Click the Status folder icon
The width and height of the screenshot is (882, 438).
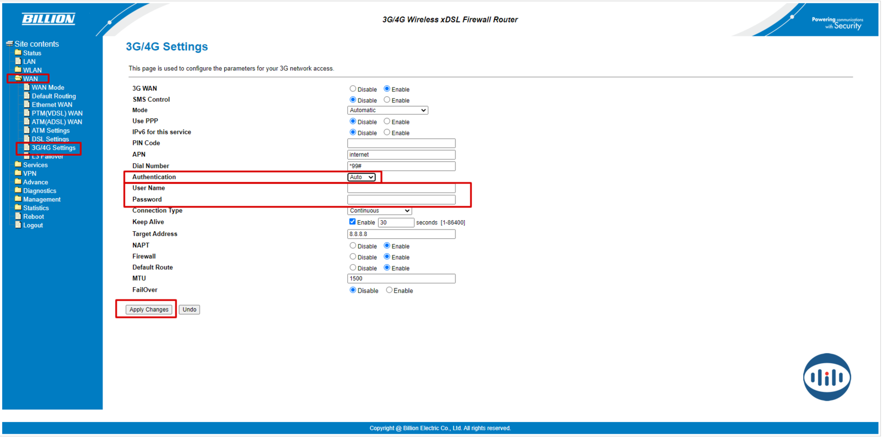[18, 53]
